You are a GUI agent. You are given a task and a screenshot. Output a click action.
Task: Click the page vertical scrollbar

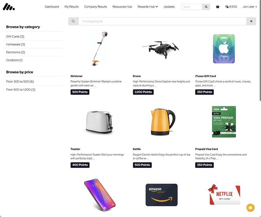tap(260, 50)
